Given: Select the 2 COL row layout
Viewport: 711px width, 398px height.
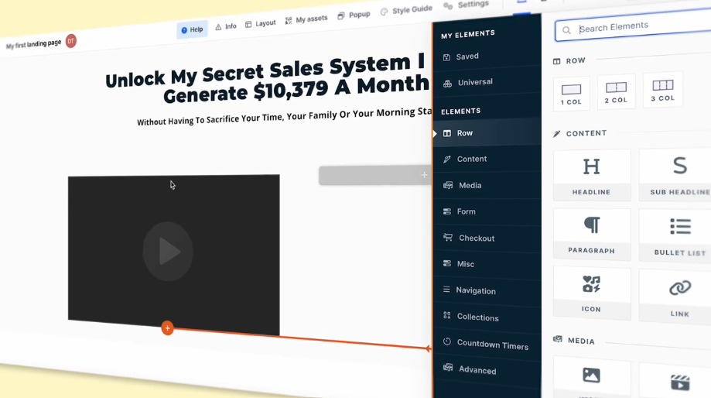Looking at the screenshot, I should click(616, 91).
